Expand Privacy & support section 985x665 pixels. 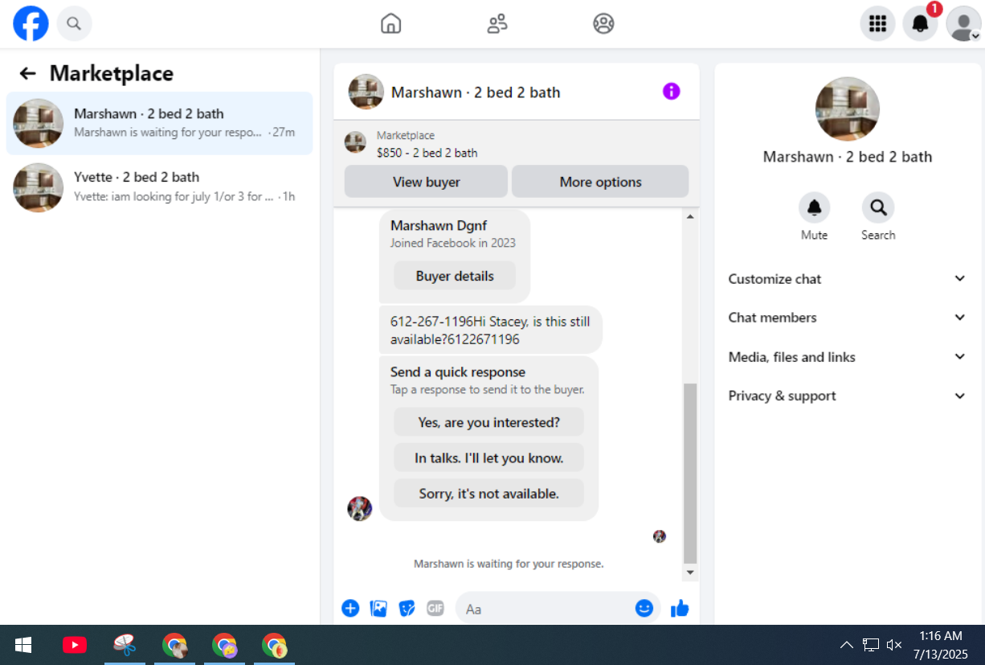[x=848, y=396]
